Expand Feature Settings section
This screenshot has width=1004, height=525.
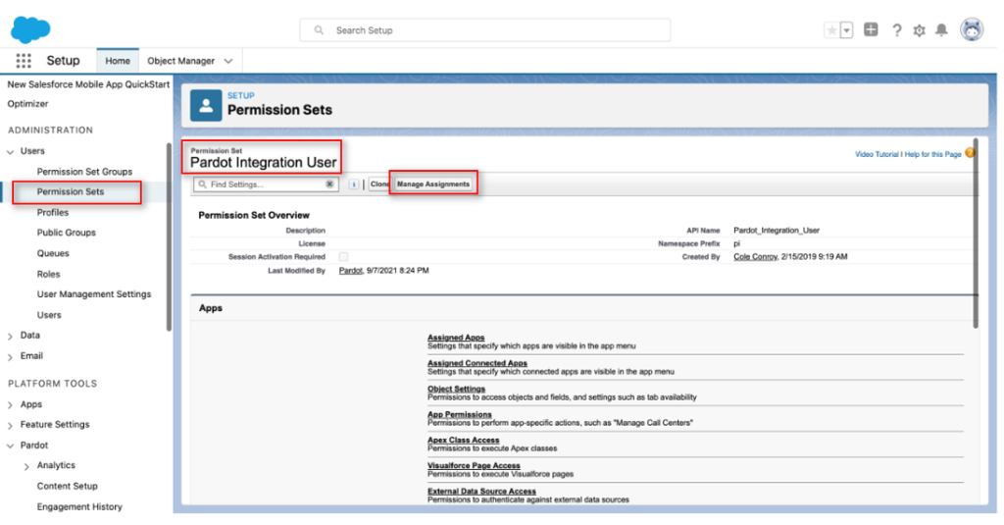(x=10, y=425)
